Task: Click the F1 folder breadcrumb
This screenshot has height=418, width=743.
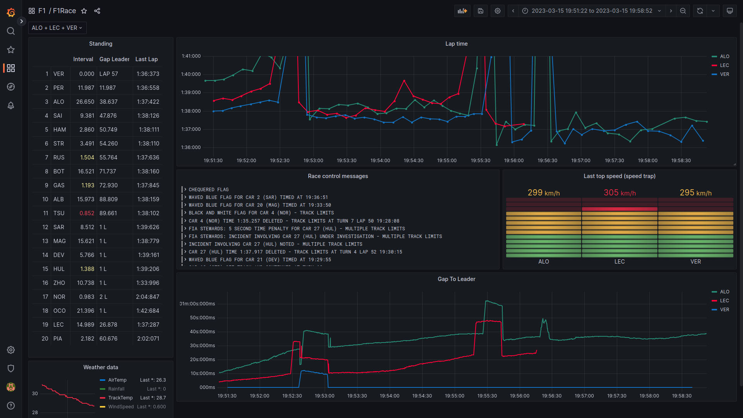Action: 42,11
